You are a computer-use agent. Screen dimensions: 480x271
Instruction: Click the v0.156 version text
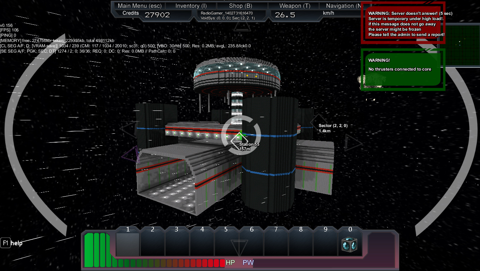pos(6,25)
